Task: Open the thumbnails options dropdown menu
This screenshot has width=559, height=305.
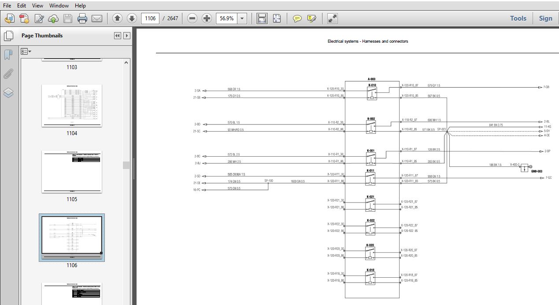Action: click(26, 51)
